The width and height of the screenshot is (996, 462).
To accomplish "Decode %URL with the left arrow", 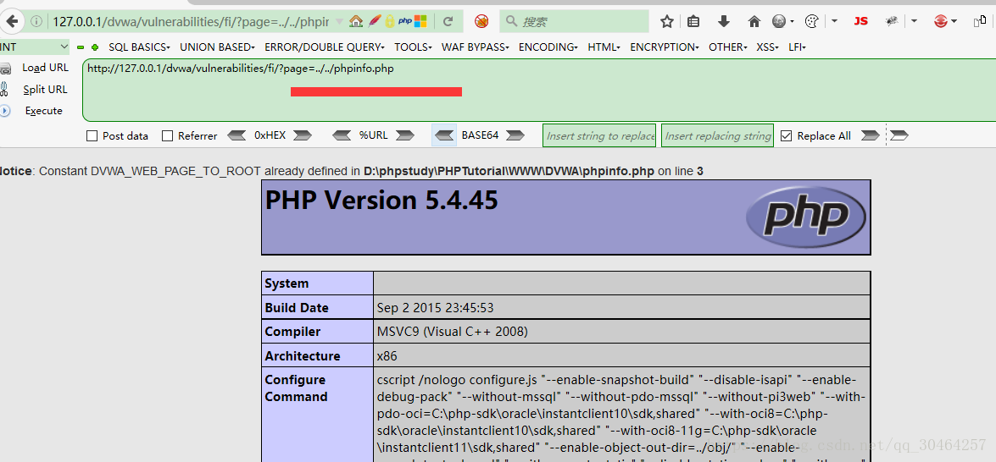I will 342,135.
